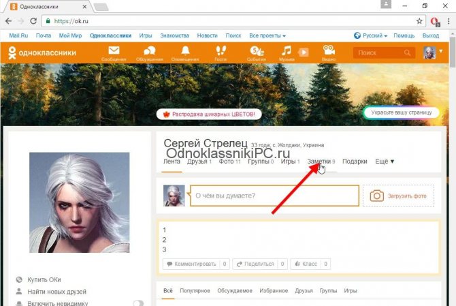Open the Notifications bell icon
Viewport: 456px width, 306px height.
tap(185, 50)
